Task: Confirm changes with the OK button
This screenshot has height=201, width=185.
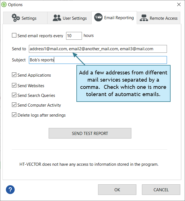Action: [117, 190]
